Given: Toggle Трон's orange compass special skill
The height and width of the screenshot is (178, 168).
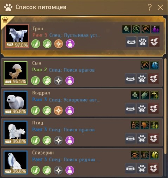Looking at the screenshot, I should [x=59, y=44].
